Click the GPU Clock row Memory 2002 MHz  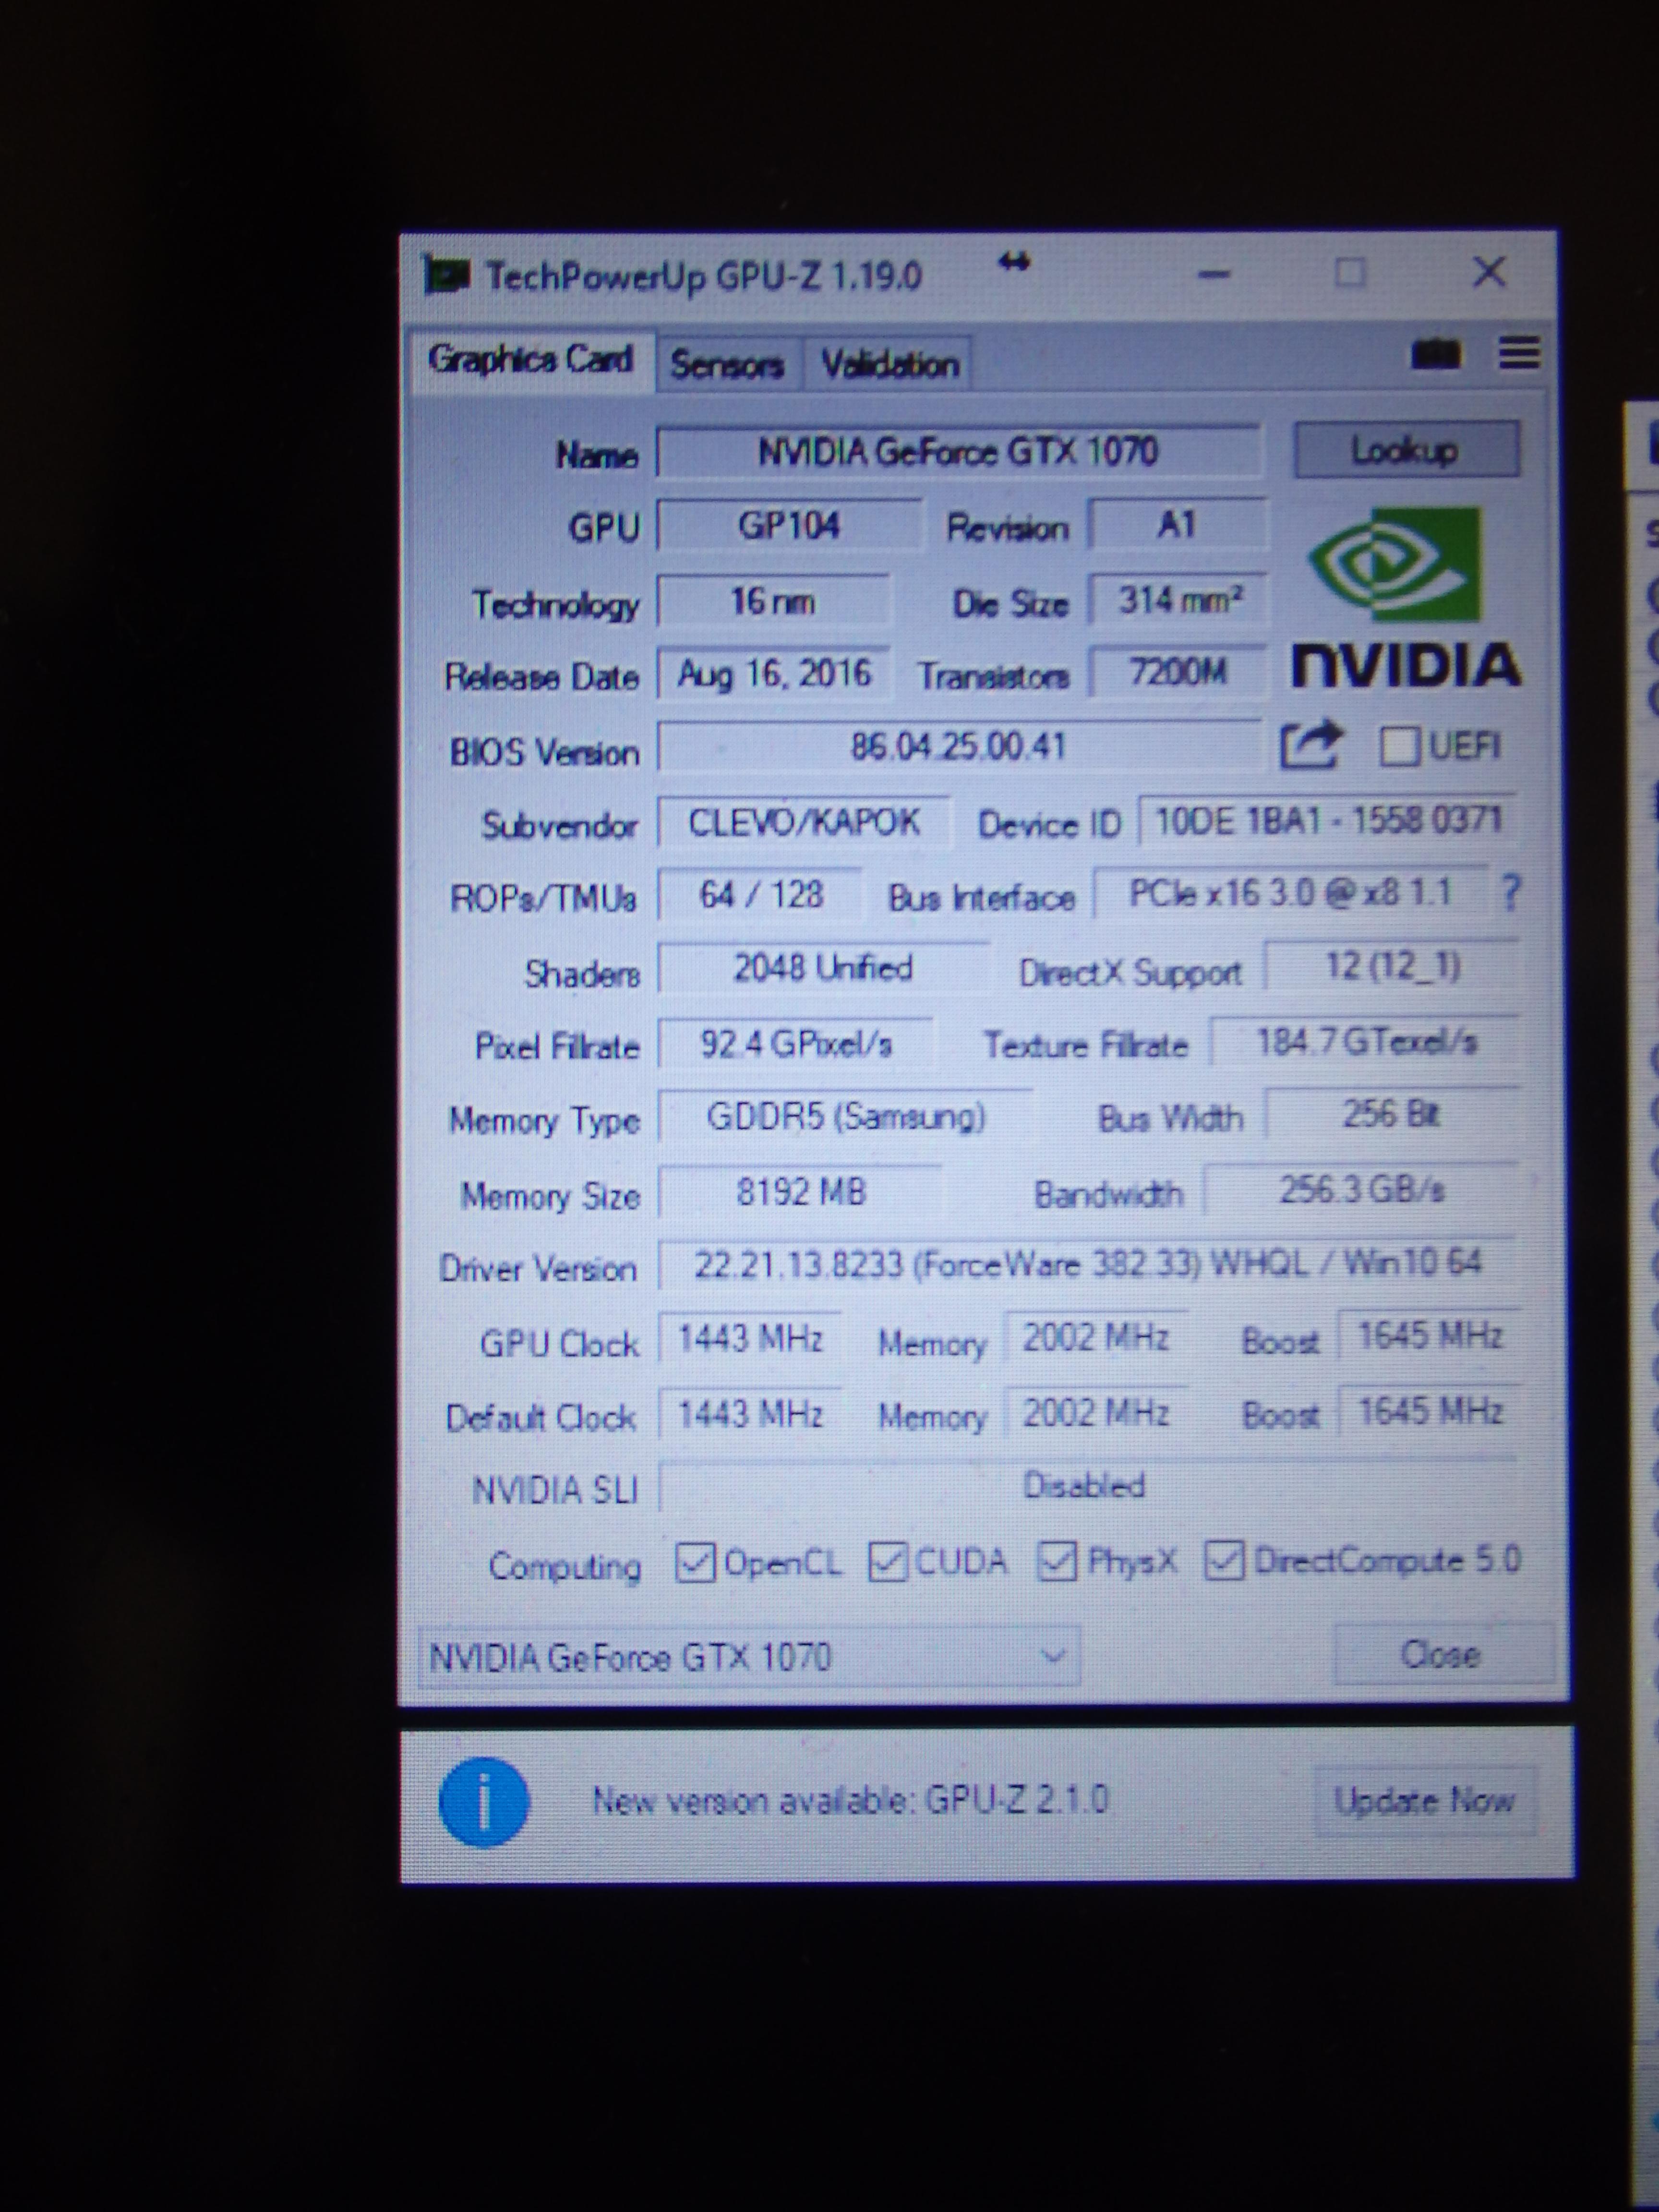tap(1096, 1337)
